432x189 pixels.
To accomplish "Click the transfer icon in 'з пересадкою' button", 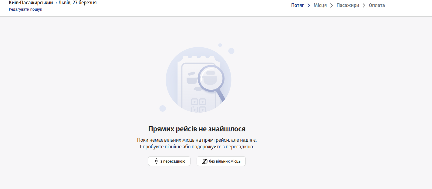I will pos(156,161).
